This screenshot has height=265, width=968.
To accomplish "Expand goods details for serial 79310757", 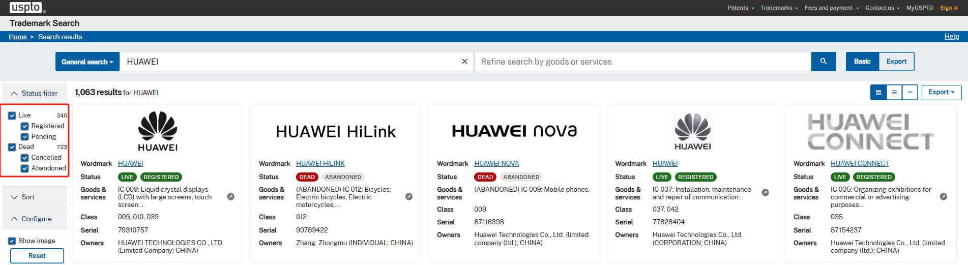I will point(230,197).
